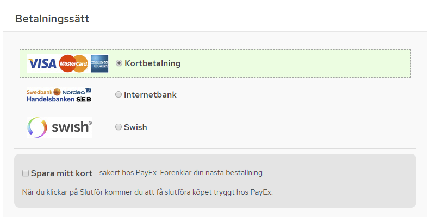The width and height of the screenshot is (430, 219).
Task: Click the Betalningssätt section heading
Action: (52, 18)
